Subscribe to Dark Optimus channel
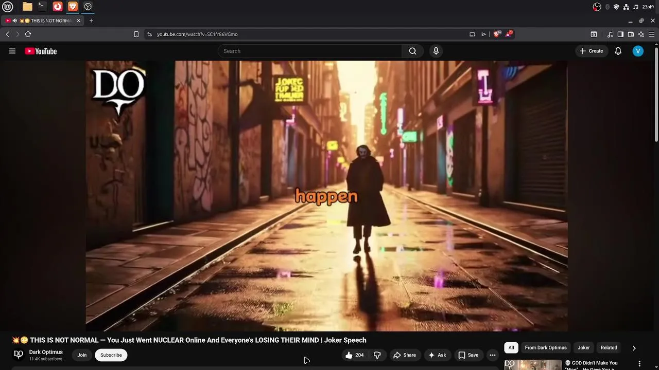Viewport: 659px width, 370px height. tap(111, 355)
